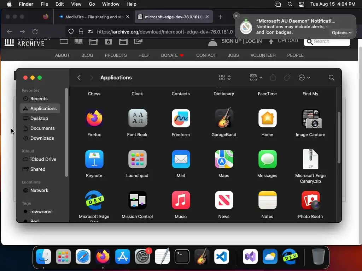Open the News application

click(224, 200)
